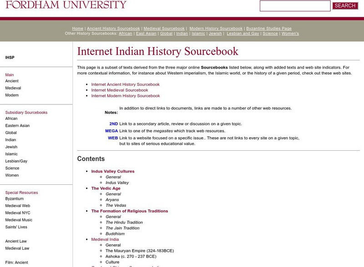364x267 pixels.
Task: Open Medieval Web in sidebar
Action: click(18, 206)
